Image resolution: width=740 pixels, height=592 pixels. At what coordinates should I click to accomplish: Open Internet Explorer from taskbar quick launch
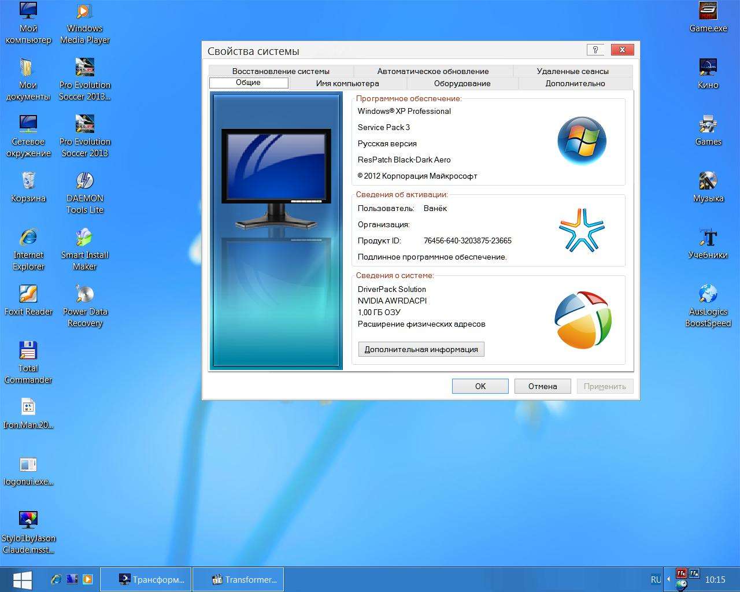click(x=56, y=579)
